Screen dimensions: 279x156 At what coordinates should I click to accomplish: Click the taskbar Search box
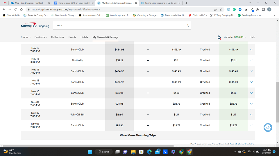(104, 152)
